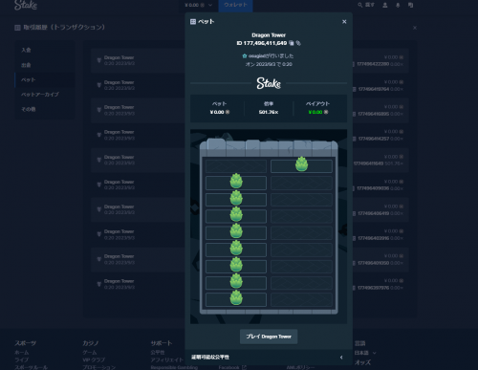Viewport: 478px width, 370px height.
Task: Select the ベットアーカイブ tab in the sidebar
Action: tap(45, 95)
